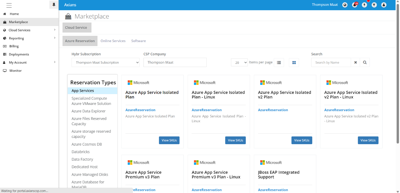Click the globe icon in top bar
Screen dimensions: 400x193
(x=345, y=5)
